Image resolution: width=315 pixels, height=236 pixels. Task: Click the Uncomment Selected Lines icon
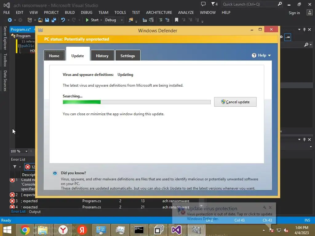point(167,20)
